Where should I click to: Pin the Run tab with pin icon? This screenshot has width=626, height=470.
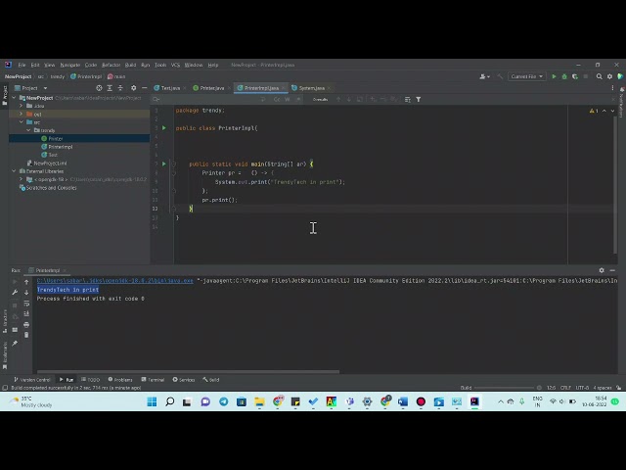pos(15,344)
